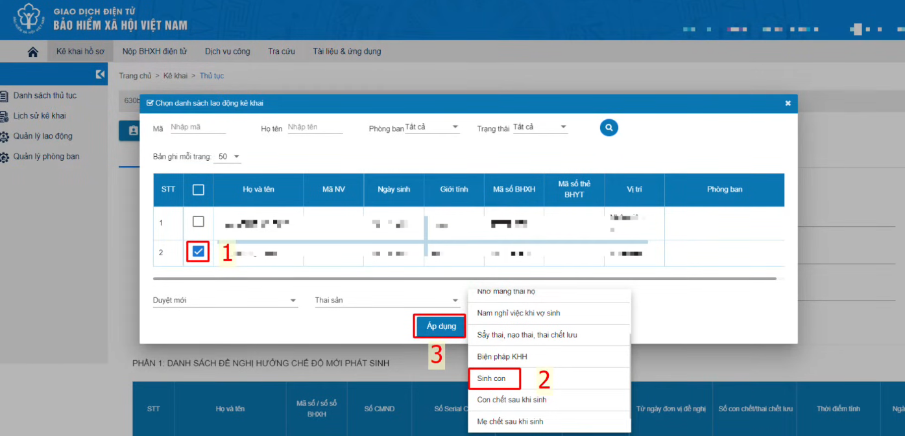Screen dimensions: 905x436
Task: Click Mã số BHXH column header
Action: [x=514, y=190]
